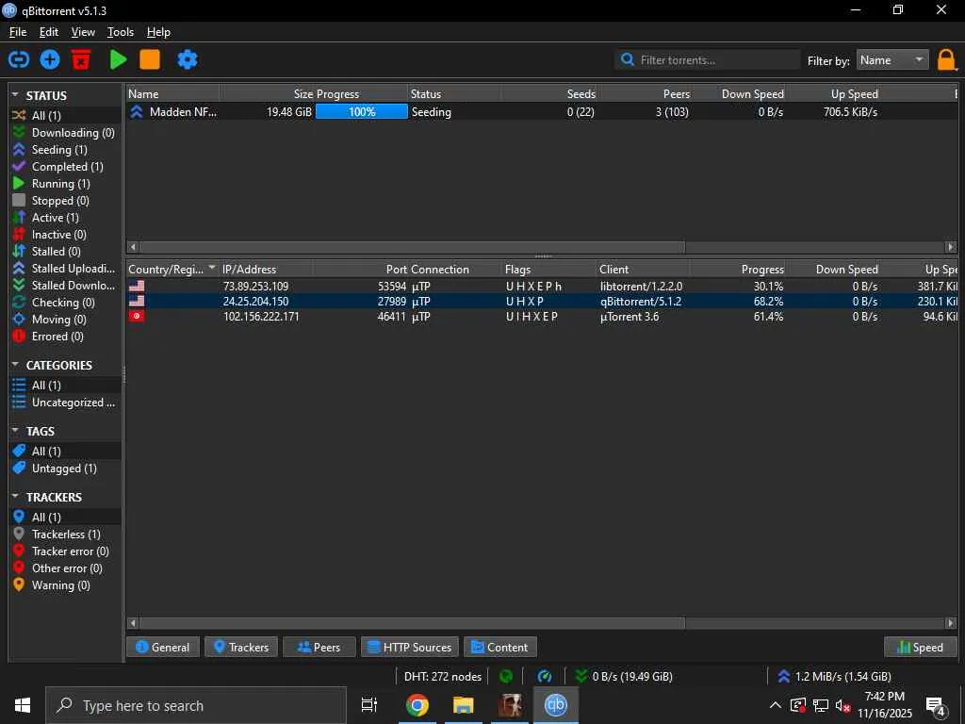This screenshot has width=965, height=724.
Task: Click the 100% progress bar
Action: pos(361,111)
